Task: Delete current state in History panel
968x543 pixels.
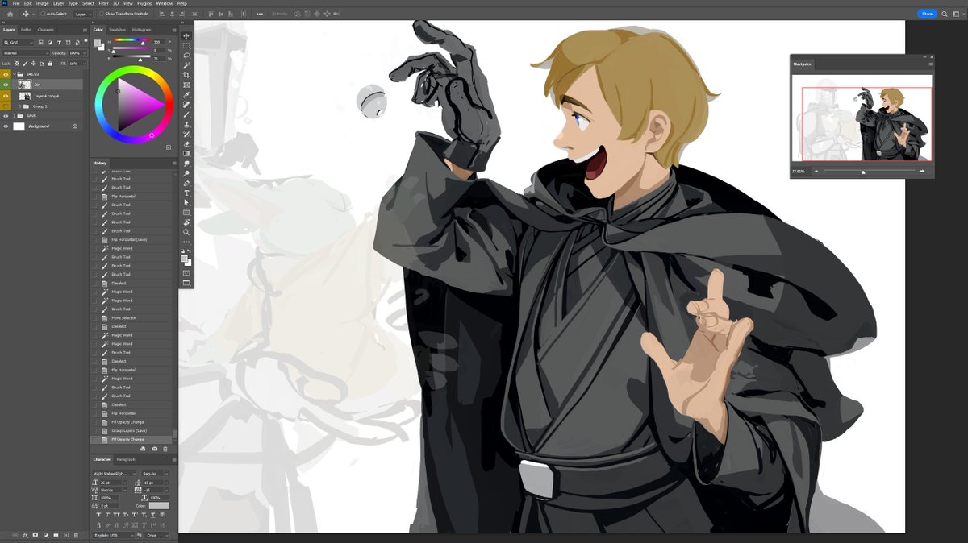Action: 165,449
